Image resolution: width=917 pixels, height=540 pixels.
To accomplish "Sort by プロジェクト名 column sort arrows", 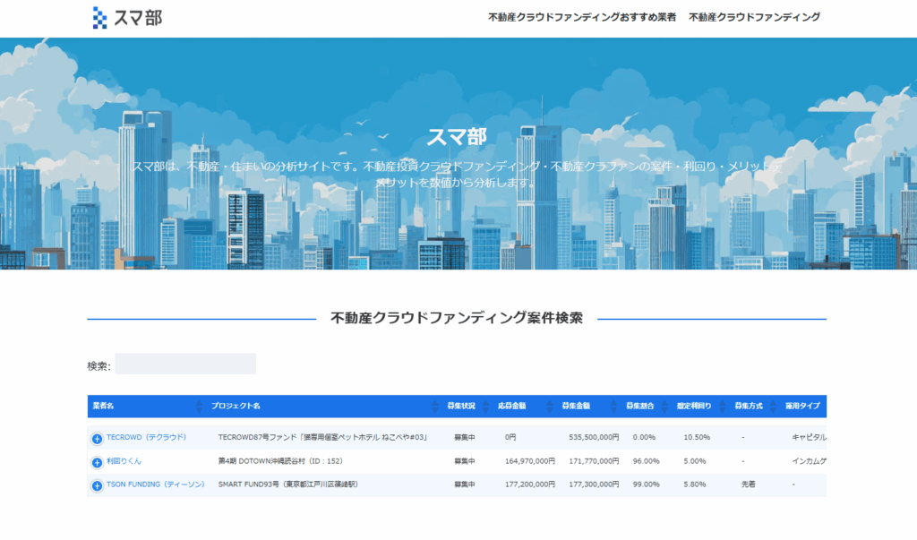I will click(x=437, y=407).
